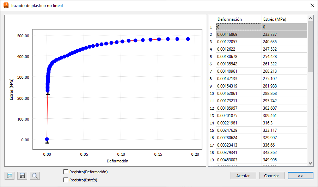The width and height of the screenshot is (318, 187).
Task: Select cell 281.988
Action: [285, 86]
